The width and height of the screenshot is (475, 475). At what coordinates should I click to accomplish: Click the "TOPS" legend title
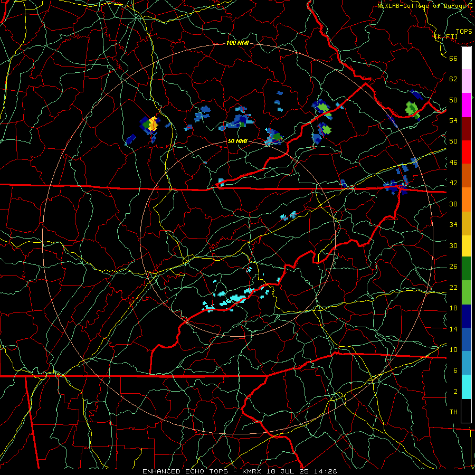pyautogui.click(x=464, y=32)
